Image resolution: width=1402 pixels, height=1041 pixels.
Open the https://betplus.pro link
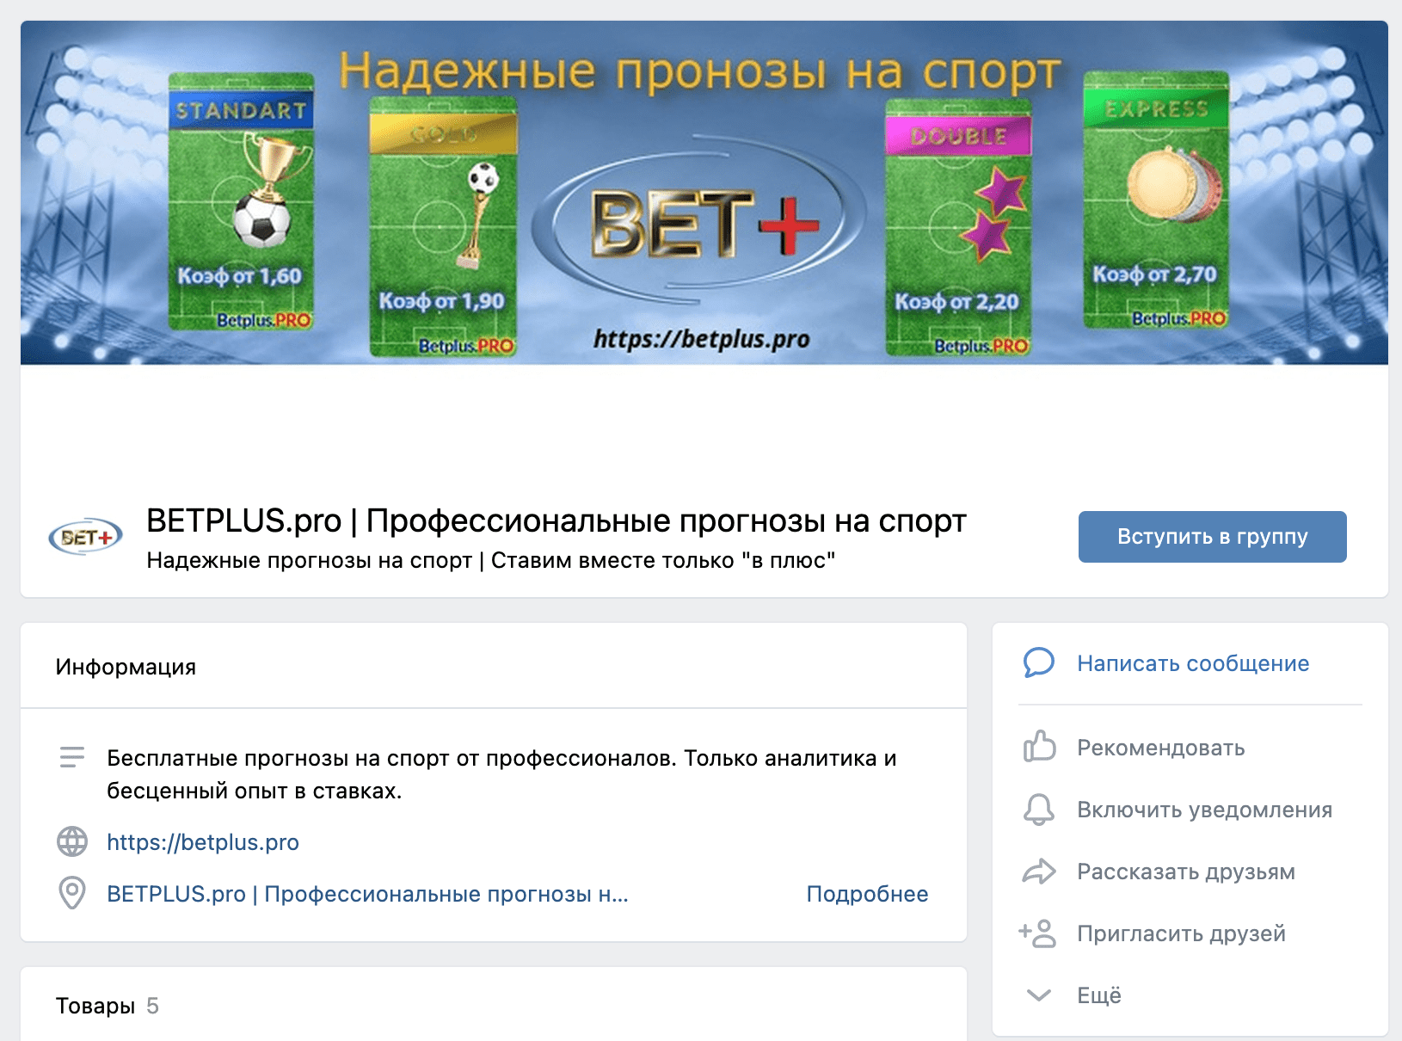(203, 842)
